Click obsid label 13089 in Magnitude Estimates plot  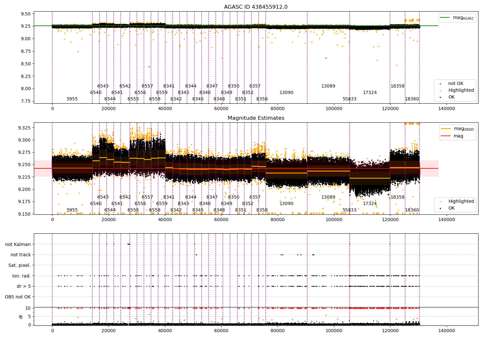328,197
